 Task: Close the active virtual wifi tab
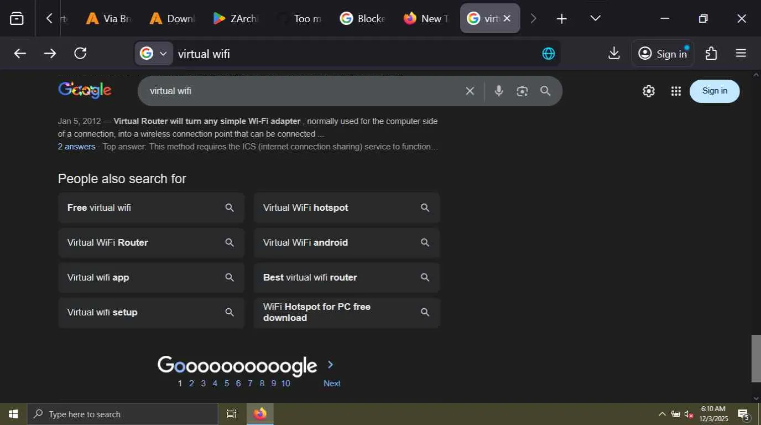(x=507, y=18)
